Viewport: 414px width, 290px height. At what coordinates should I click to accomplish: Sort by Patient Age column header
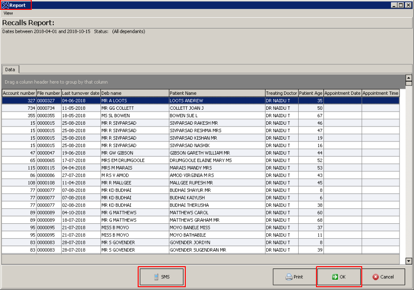310,93
